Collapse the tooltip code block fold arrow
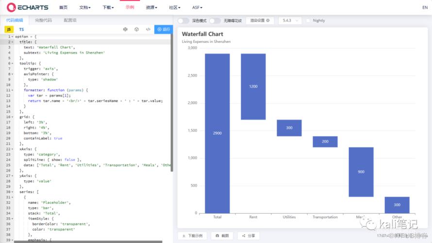This screenshot has width=432, height=243. [x=13, y=64]
